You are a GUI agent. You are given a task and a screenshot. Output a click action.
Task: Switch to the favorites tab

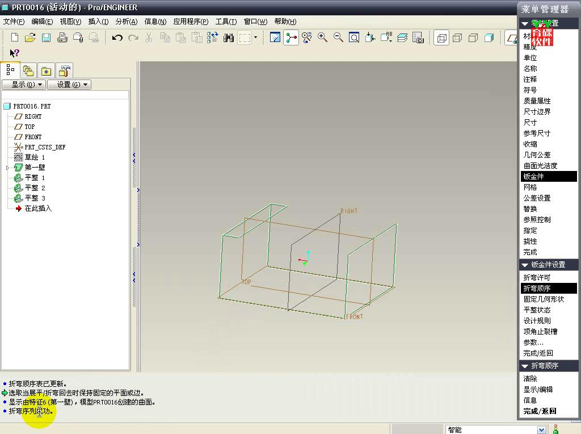tap(46, 70)
